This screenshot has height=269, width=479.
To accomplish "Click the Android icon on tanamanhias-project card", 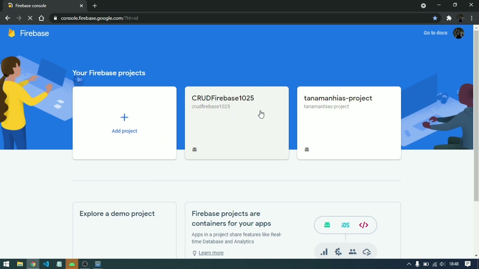I will pos(307,149).
